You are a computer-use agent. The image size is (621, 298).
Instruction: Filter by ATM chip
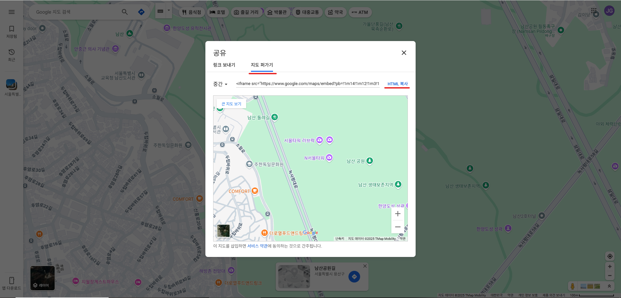(x=360, y=12)
